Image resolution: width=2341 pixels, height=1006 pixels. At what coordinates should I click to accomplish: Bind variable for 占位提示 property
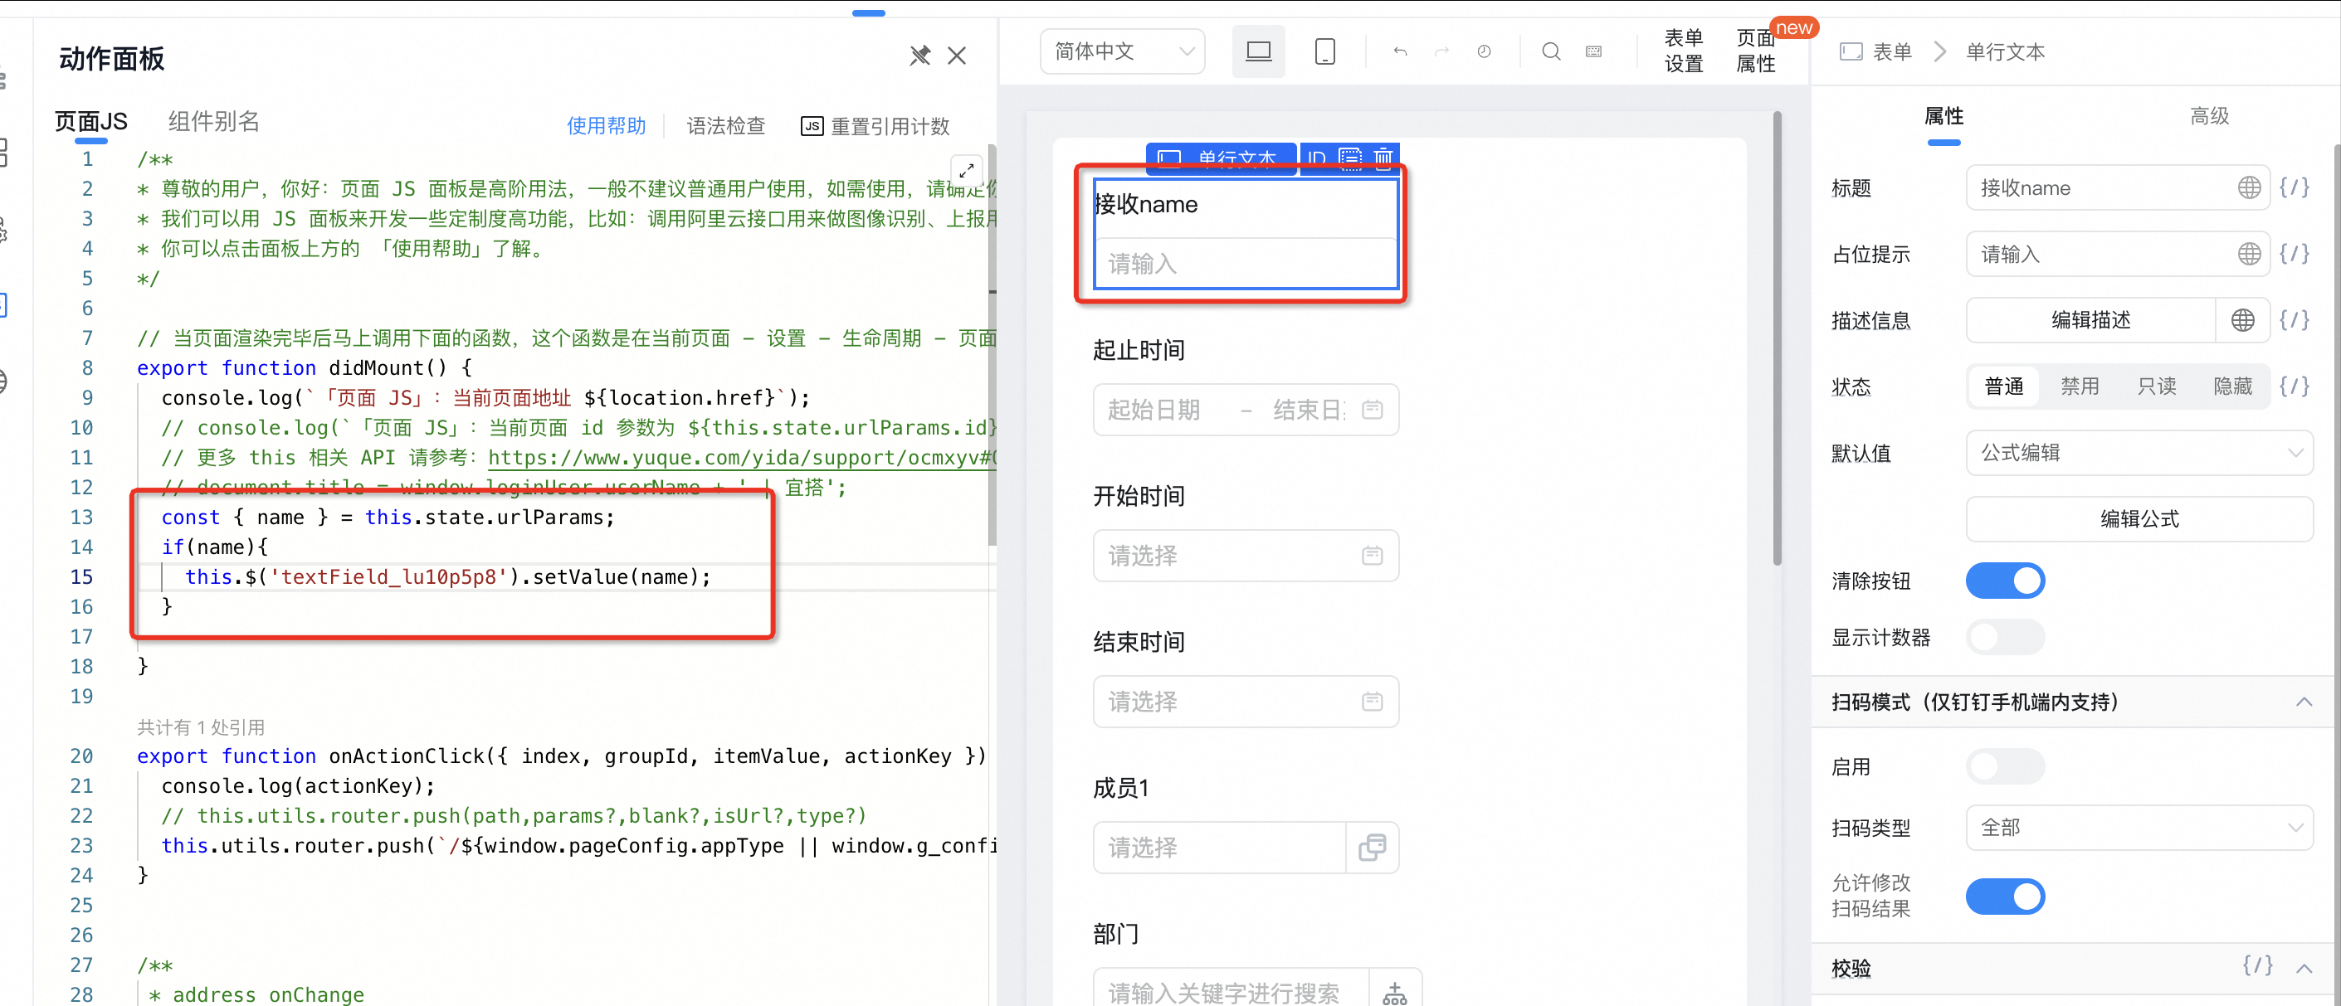2295,255
